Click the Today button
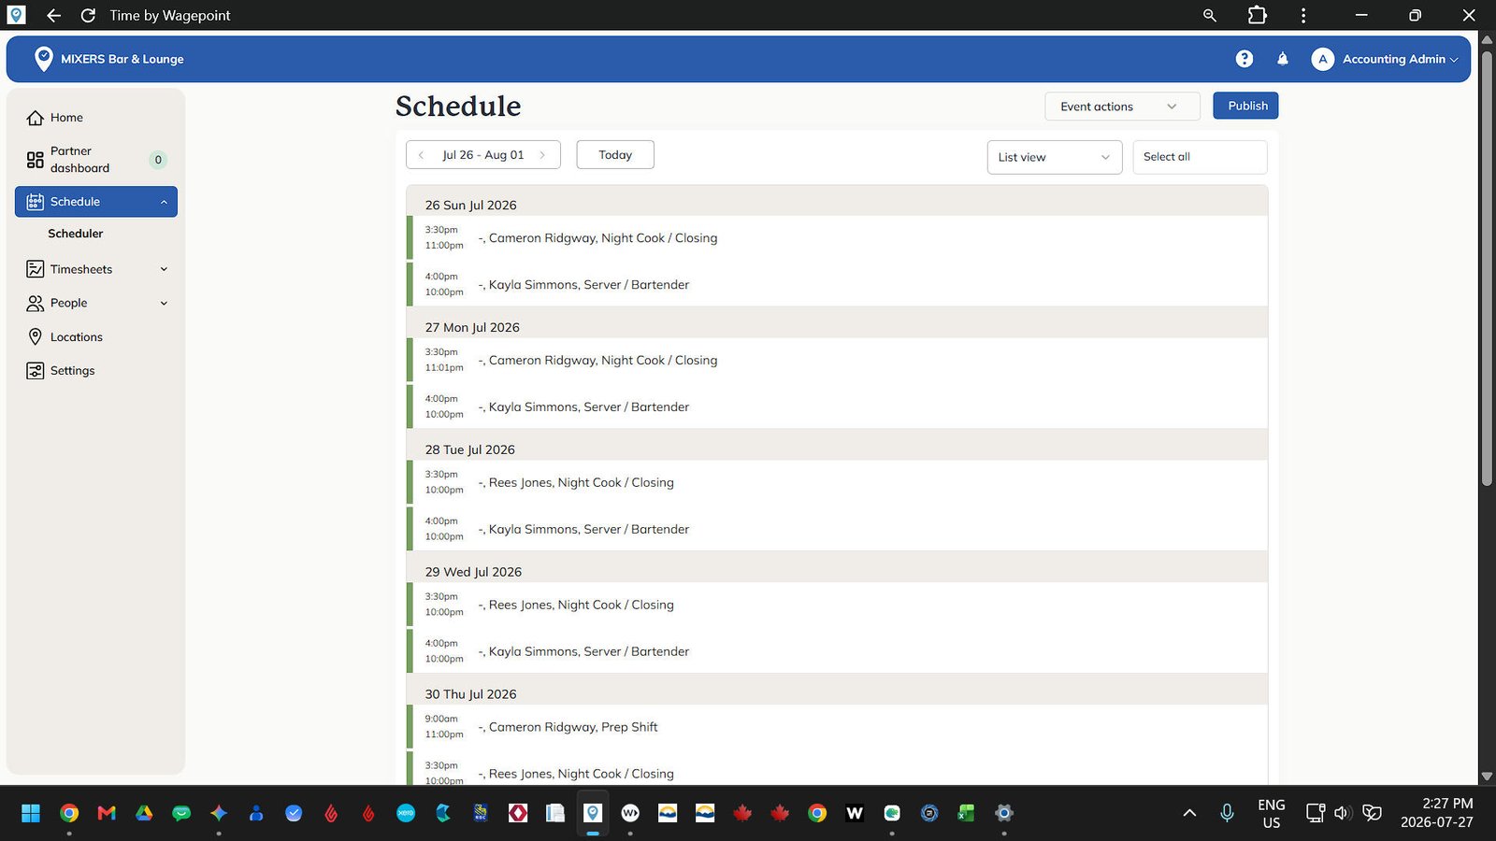1496x841 pixels. click(x=615, y=155)
